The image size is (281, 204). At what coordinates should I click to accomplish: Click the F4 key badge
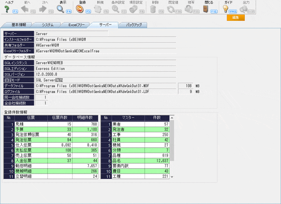click(x=69, y=11)
